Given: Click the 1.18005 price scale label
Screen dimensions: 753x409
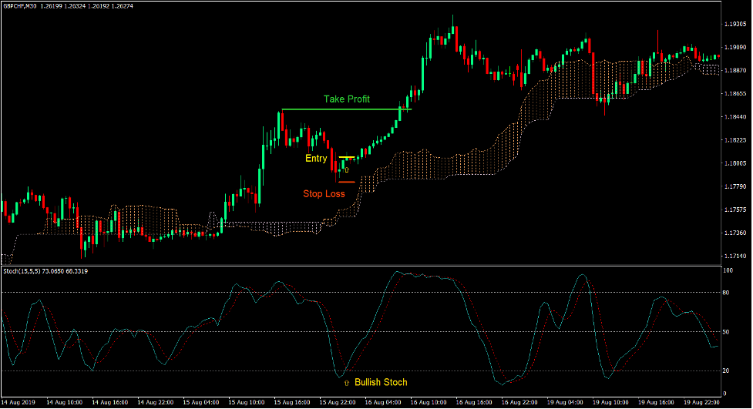Looking at the screenshot, I should tap(735, 163).
